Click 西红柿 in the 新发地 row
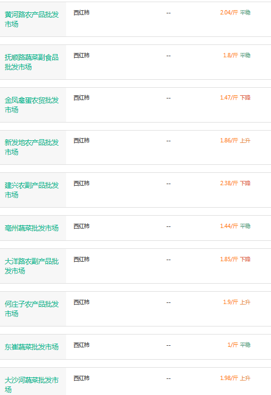The height and width of the screenshot is (395, 271). 82,140
